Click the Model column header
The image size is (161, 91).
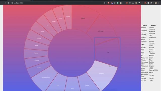tap(153, 26)
